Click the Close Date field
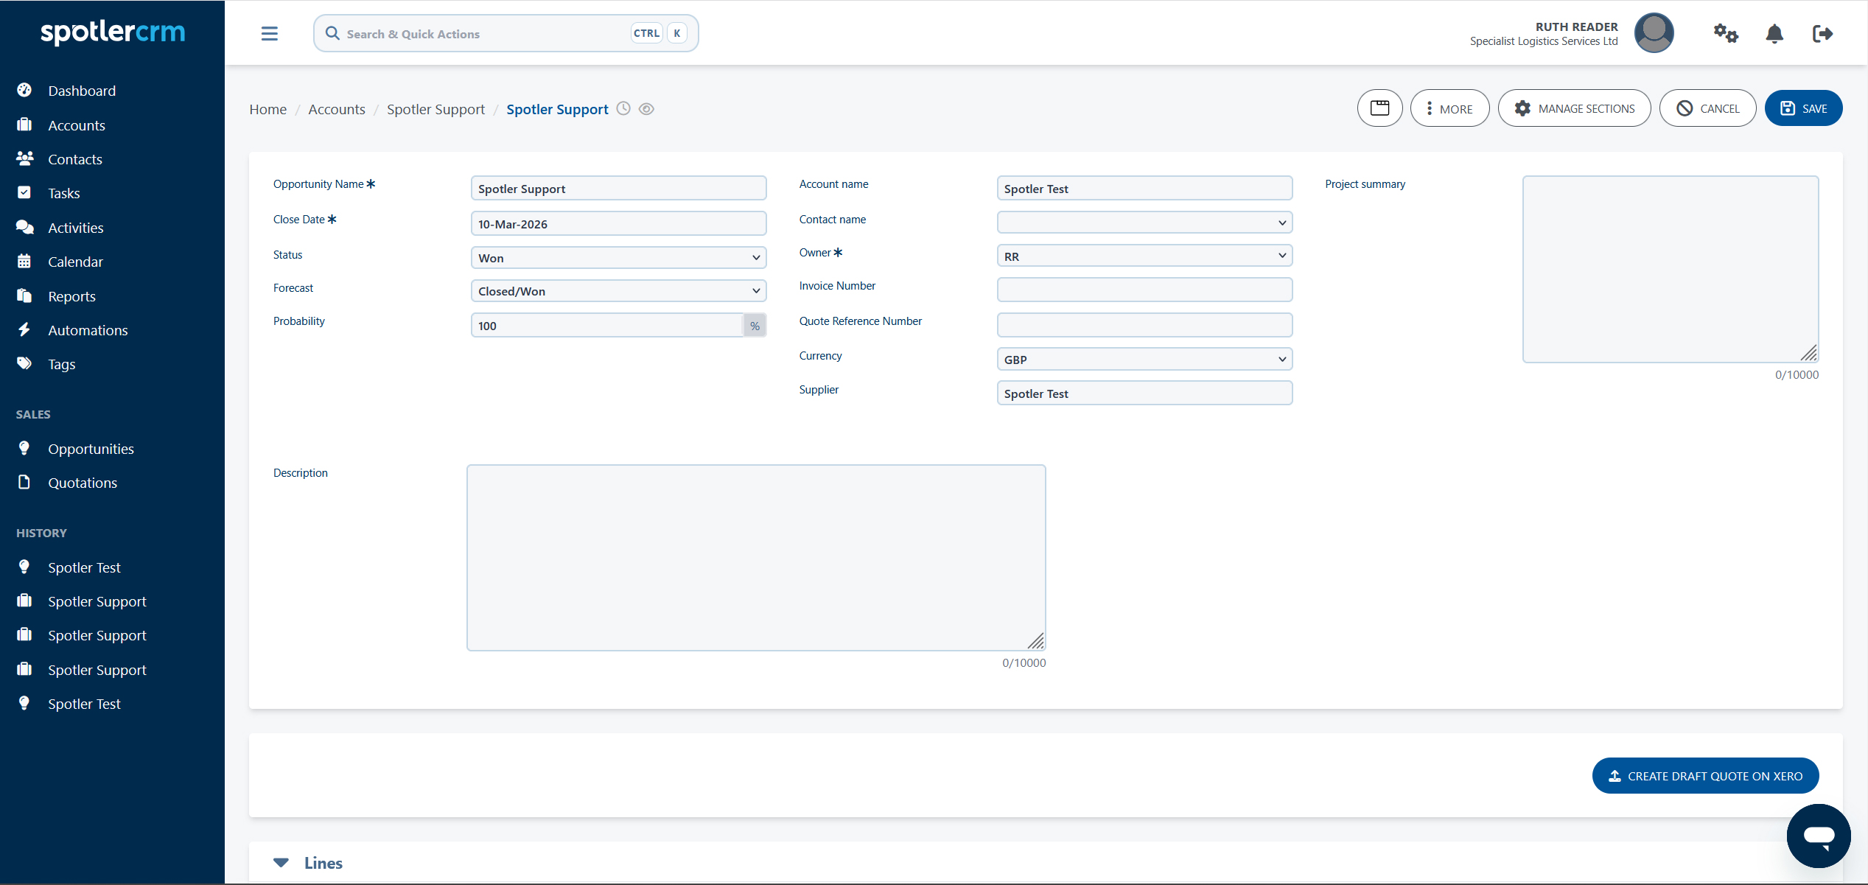Image resolution: width=1868 pixels, height=885 pixels. [618, 223]
